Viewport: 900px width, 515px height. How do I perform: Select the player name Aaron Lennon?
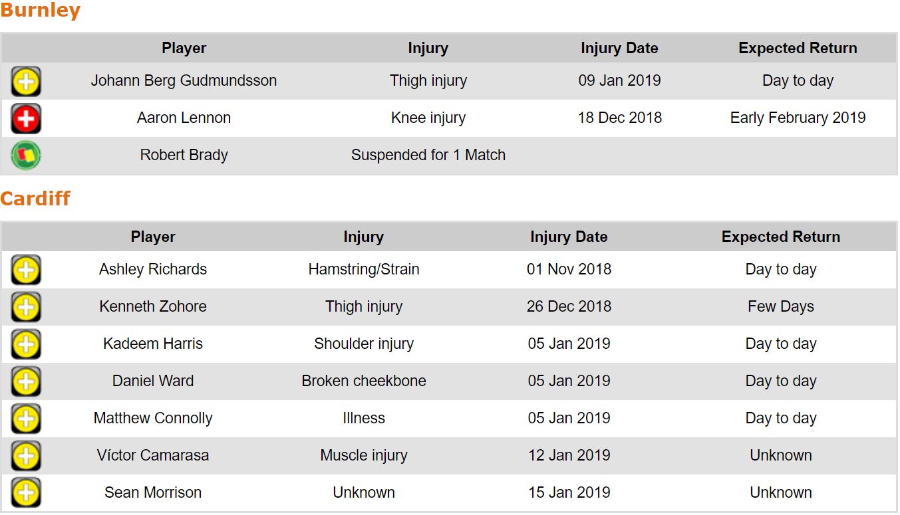(184, 118)
